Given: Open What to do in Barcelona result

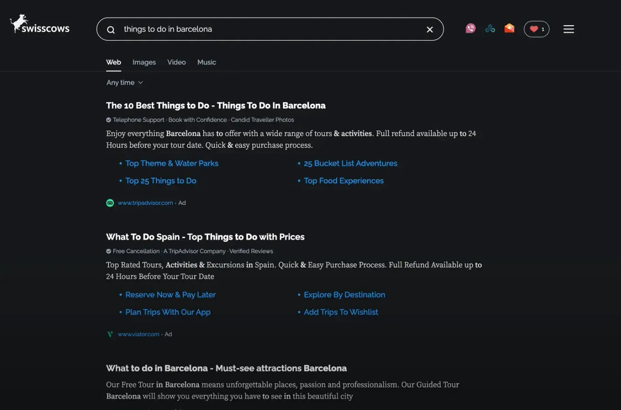Looking at the screenshot, I should coord(226,368).
